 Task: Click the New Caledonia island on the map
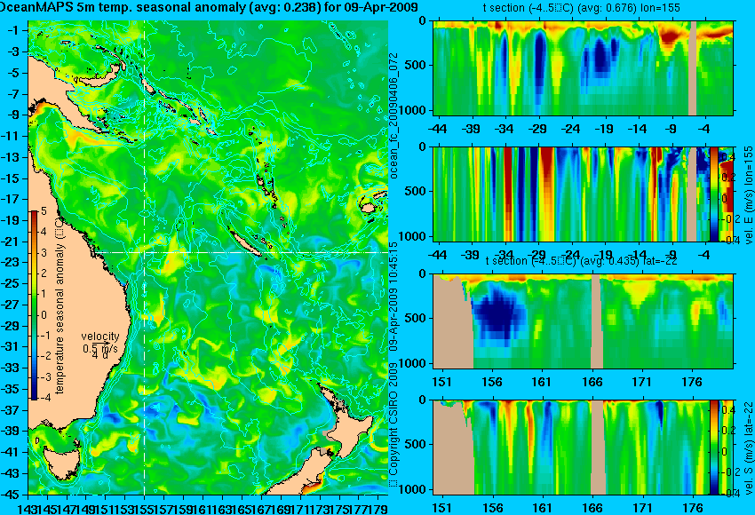pyautogui.click(x=245, y=242)
